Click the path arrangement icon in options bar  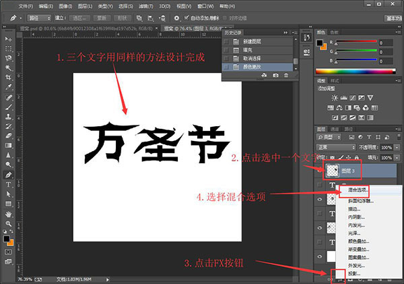(162, 18)
